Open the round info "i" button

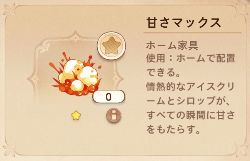point(114,115)
